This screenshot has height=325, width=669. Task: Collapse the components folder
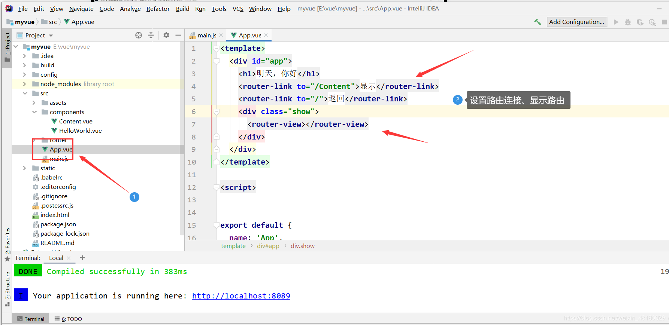pyautogui.click(x=34, y=112)
